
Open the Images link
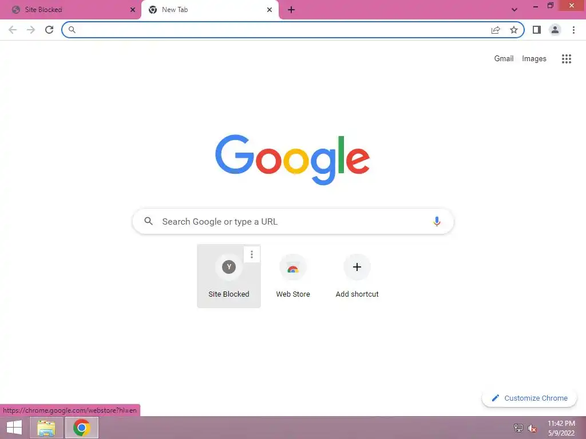pos(534,59)
